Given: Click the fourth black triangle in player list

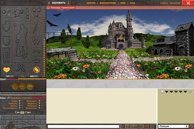Looking at the screenshot, I should 181,92.
